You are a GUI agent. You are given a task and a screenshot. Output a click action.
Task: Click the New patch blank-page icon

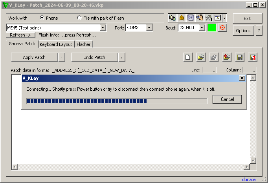pos(188,57)
